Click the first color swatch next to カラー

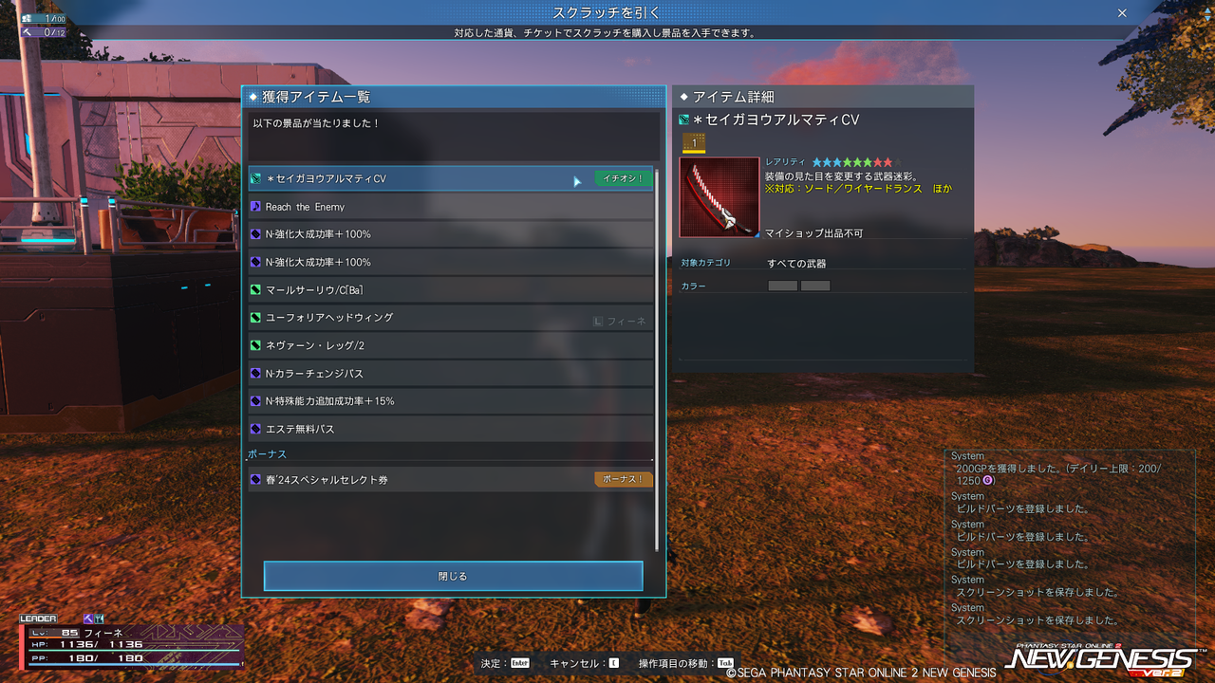[x=782, y=286]
